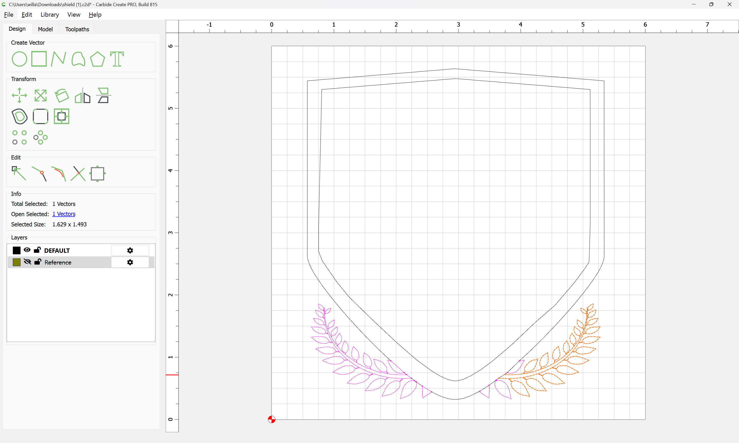This screenshot has height=443, width=739.
Task: Switch to the Toolpaths tab
Action: pos(77,29)
